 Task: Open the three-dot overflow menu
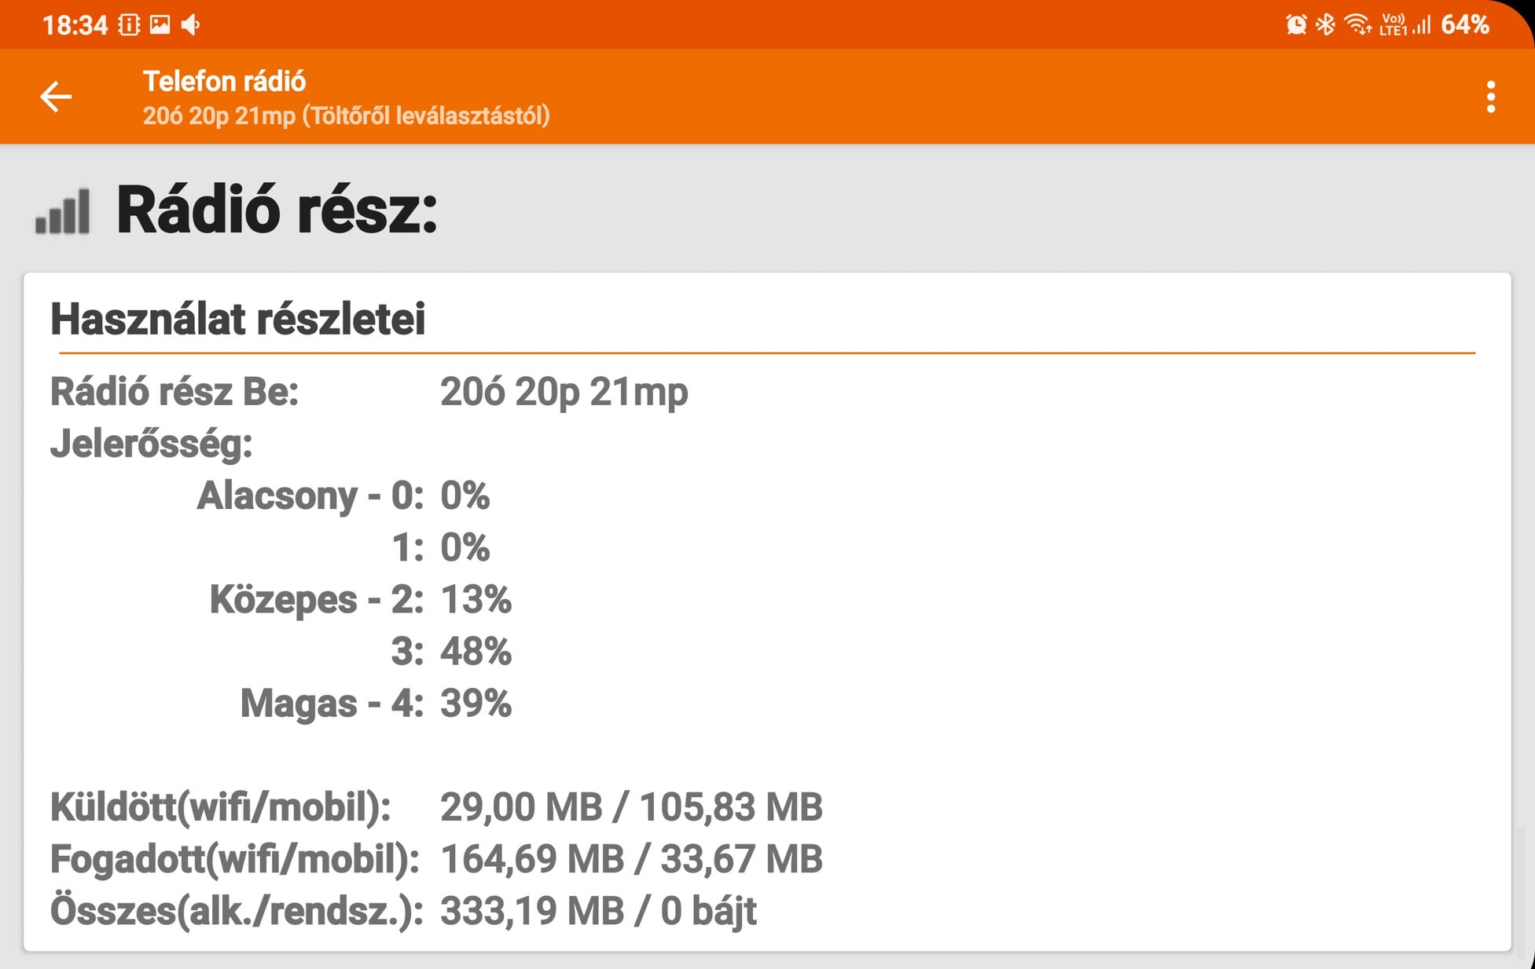pos(1490,97)
